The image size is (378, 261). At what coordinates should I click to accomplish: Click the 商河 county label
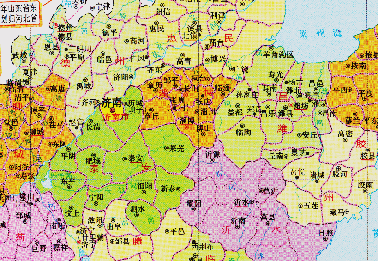pos(137,41)
